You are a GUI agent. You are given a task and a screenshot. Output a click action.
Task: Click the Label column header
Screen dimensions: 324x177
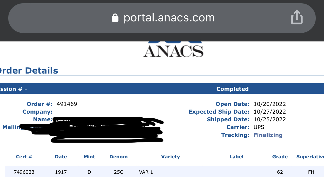coord(236,157)
